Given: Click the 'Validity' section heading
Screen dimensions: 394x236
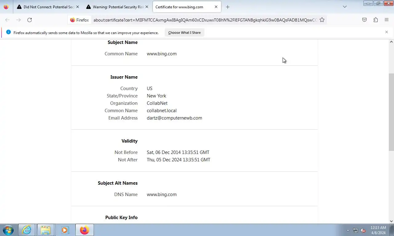Looking at the screenshot, I should click(130, 141).
